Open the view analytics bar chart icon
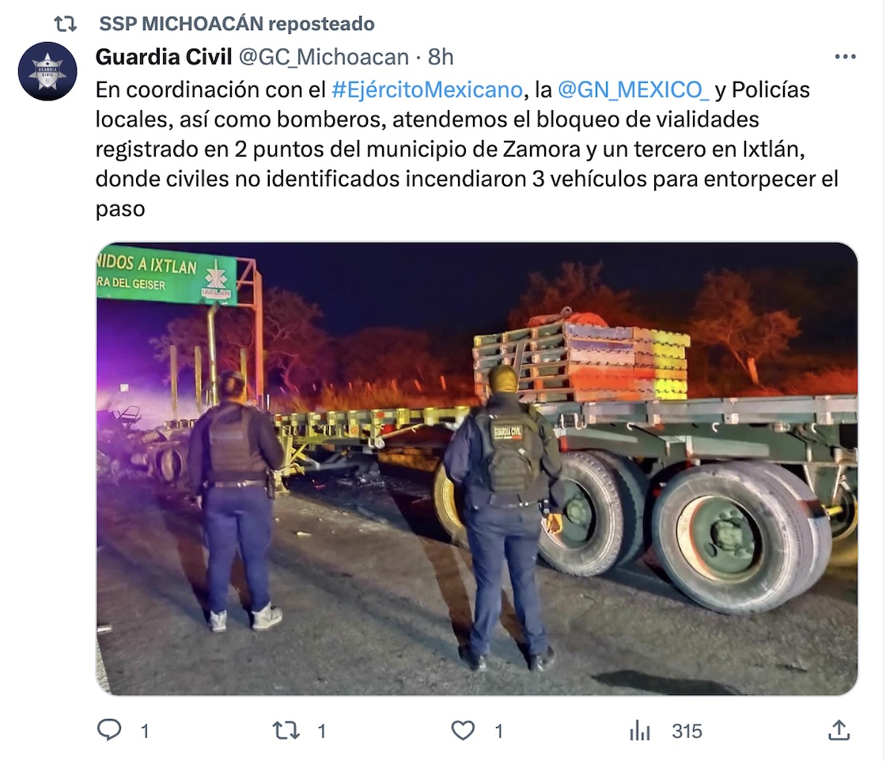This screenshot has height=761, width=886. (640, 730)
